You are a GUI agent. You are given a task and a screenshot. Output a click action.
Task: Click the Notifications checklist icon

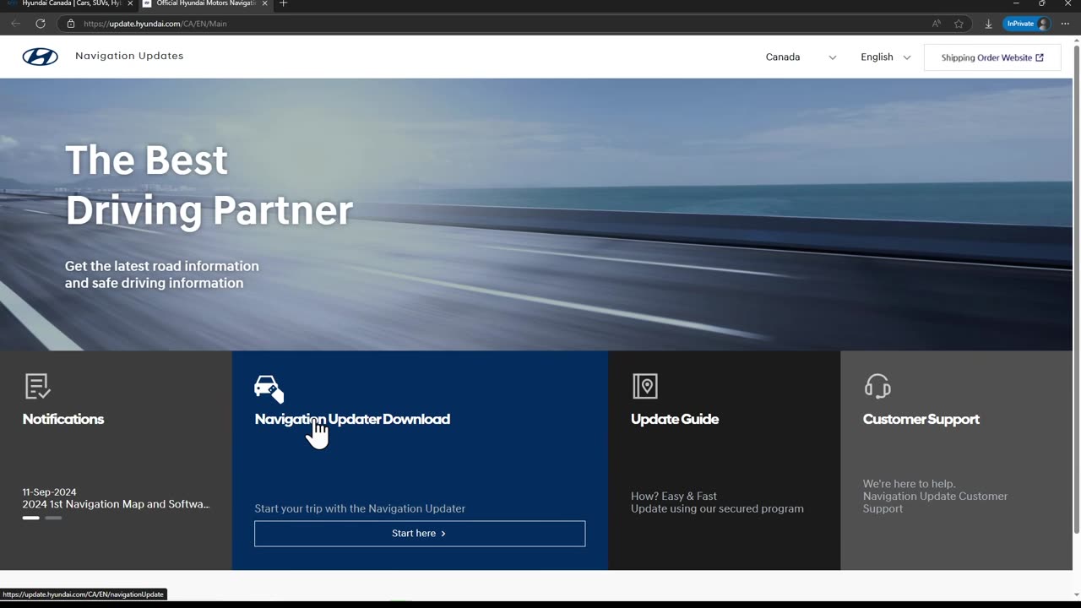click(x=37, y=387)
